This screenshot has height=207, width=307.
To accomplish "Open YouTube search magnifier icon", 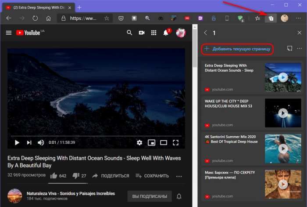I will (x=129, y=33).
